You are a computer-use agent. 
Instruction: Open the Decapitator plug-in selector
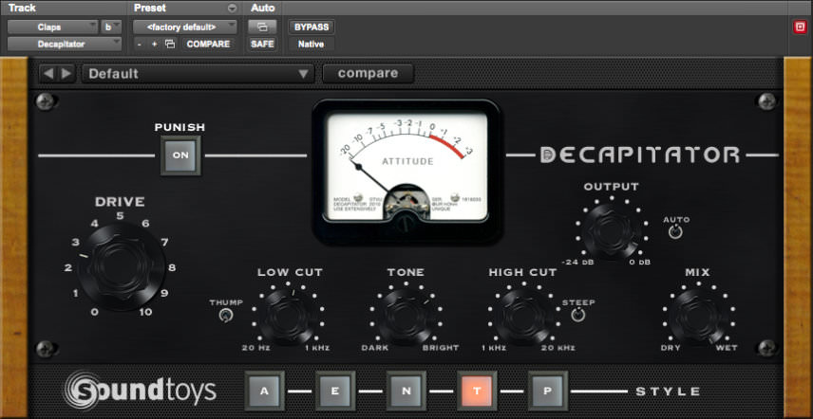[65, 44]
